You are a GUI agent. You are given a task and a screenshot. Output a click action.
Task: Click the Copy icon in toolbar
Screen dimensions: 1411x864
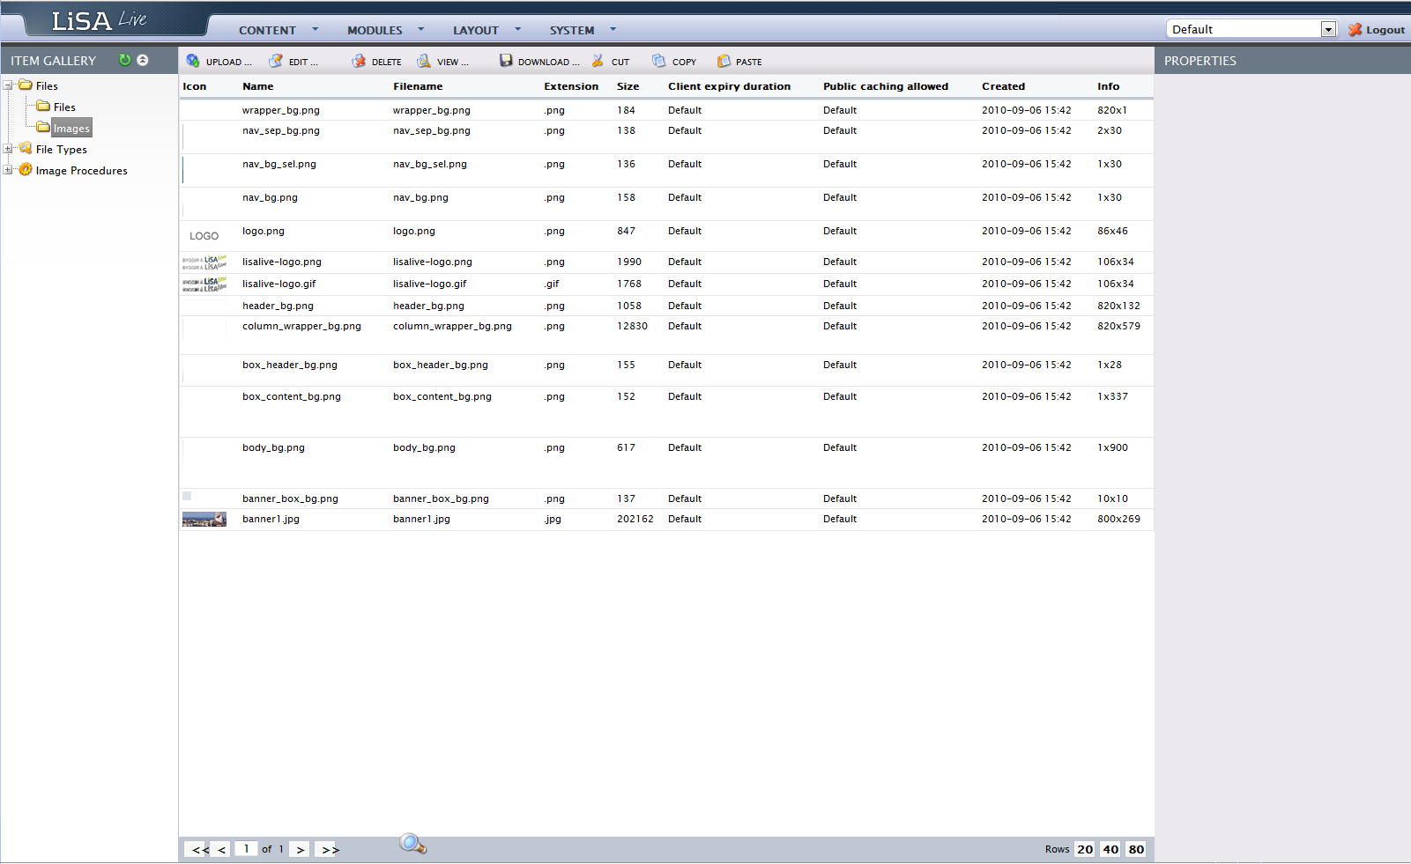[x=659, y=61]
